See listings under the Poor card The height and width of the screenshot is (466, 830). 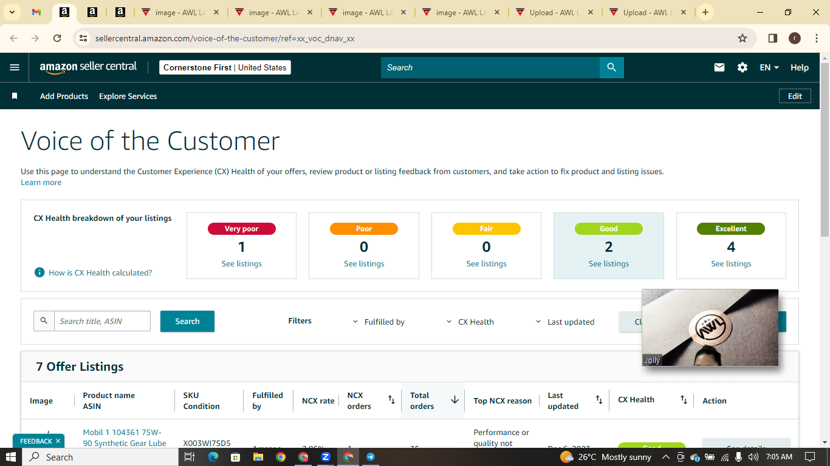(364, 264)
